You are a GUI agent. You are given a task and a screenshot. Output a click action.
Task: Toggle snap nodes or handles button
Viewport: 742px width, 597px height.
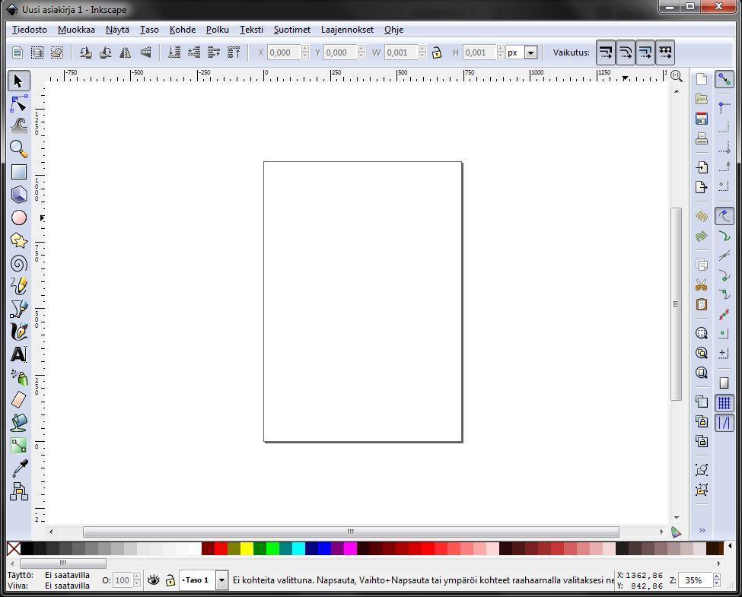[724, 216]
